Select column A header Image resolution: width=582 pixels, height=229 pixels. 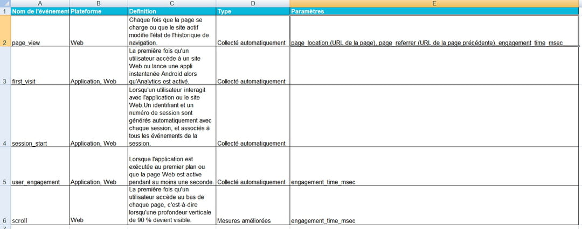click(x=40, y=3)
